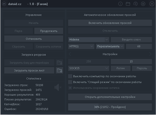Click the Введите ключ input field
Screen dimensions: 156x115
click(x=131, y=40)
